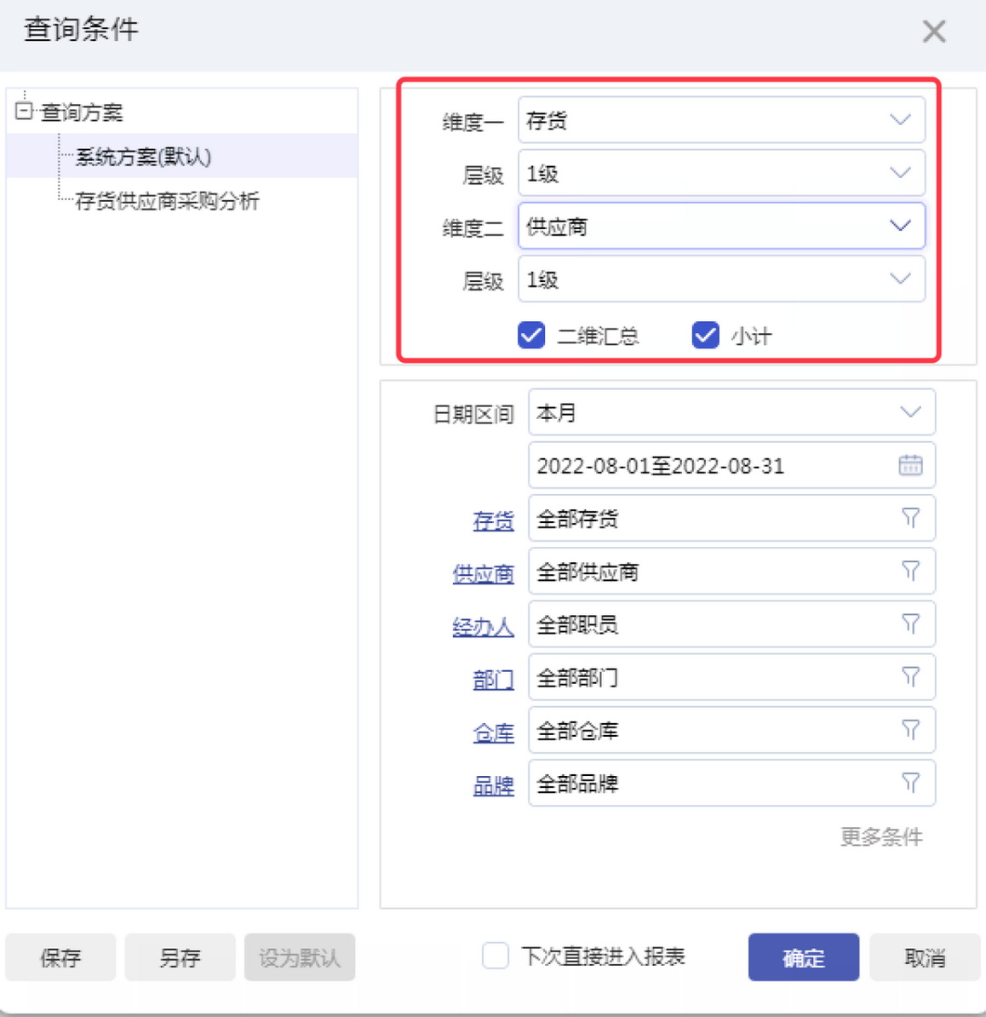Click the filter icon in 全部存货 field
986x1017 pixels.
pyautogui.click(x=910, y=518)
